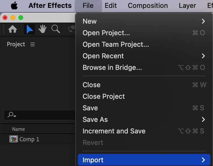
Task: Open the Edit menu
Action: [111, 6]
